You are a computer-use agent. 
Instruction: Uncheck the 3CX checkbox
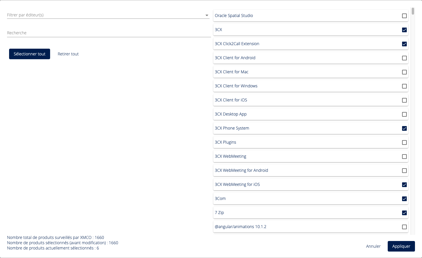[x=404, y=30]
